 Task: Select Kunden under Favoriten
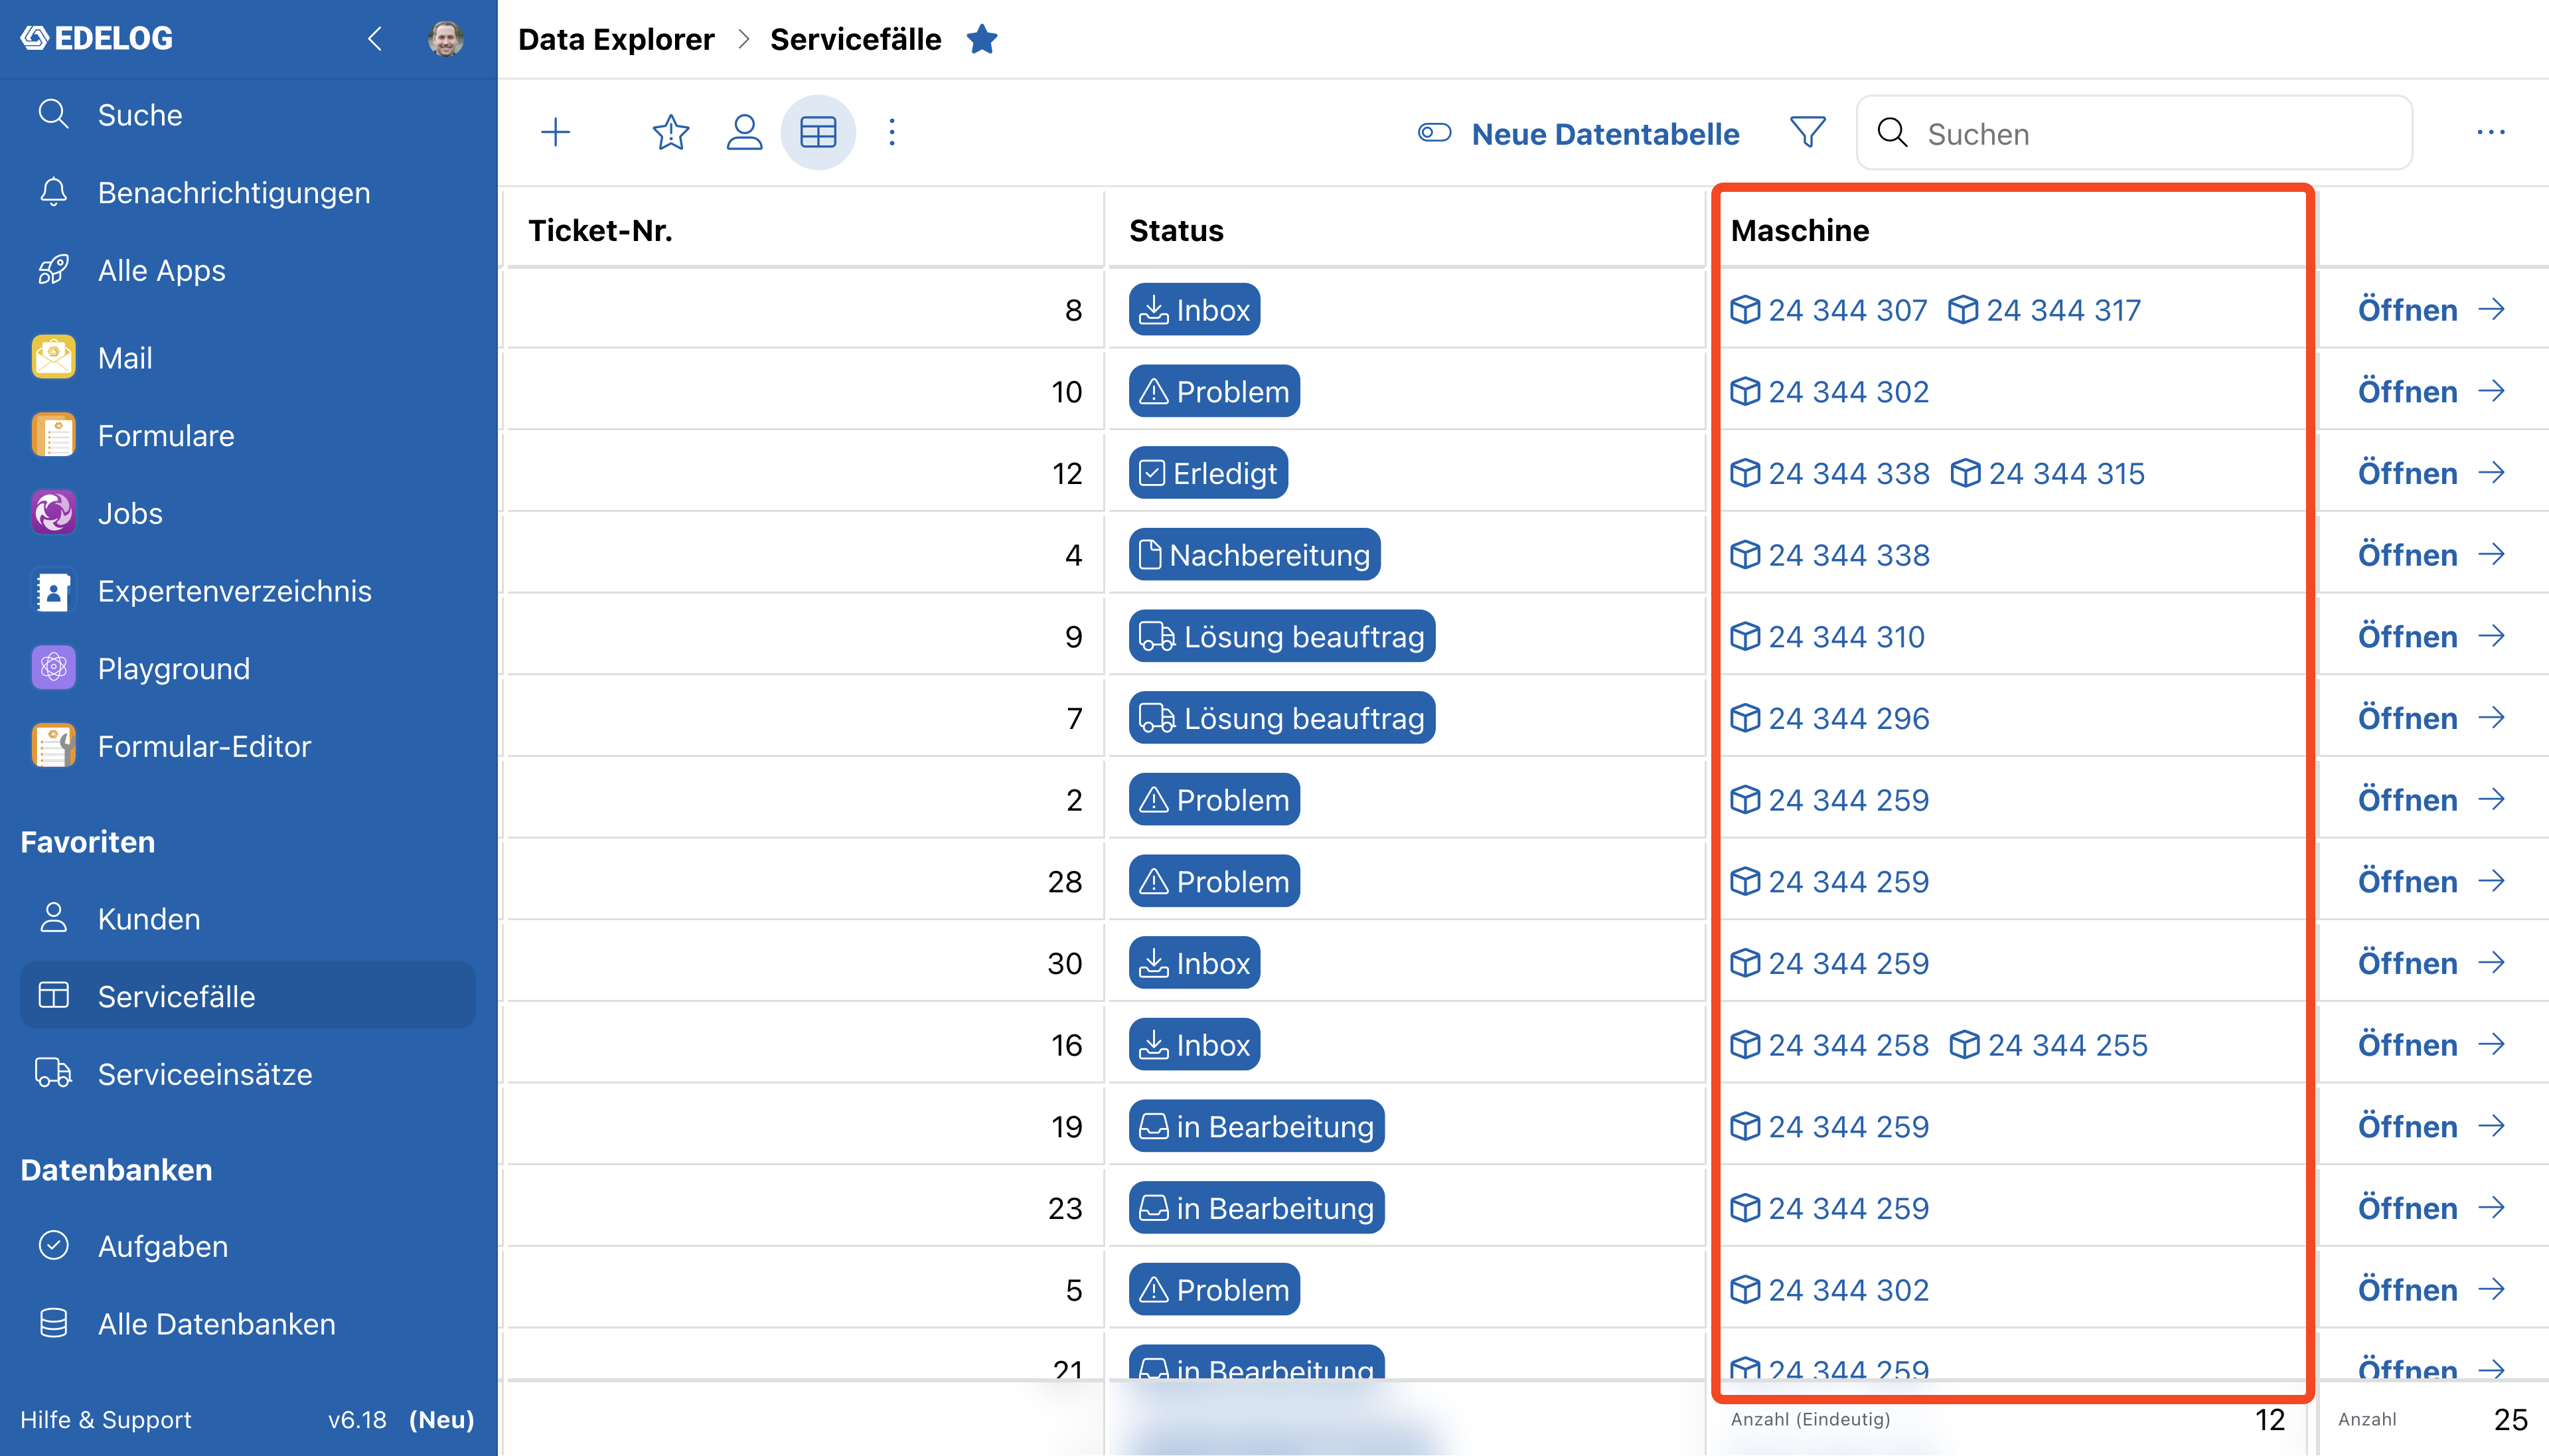(x=248, y=918)
